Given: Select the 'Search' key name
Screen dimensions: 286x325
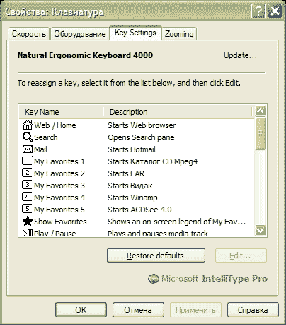Looking at the screenshot, I should tap(46, 137).
